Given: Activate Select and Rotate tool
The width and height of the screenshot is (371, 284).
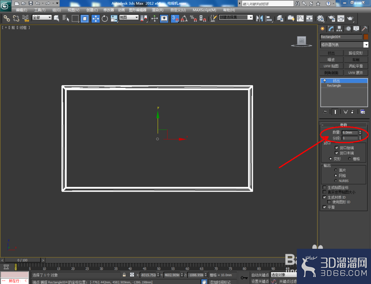Looking at the screenshot, I should 105,19.
